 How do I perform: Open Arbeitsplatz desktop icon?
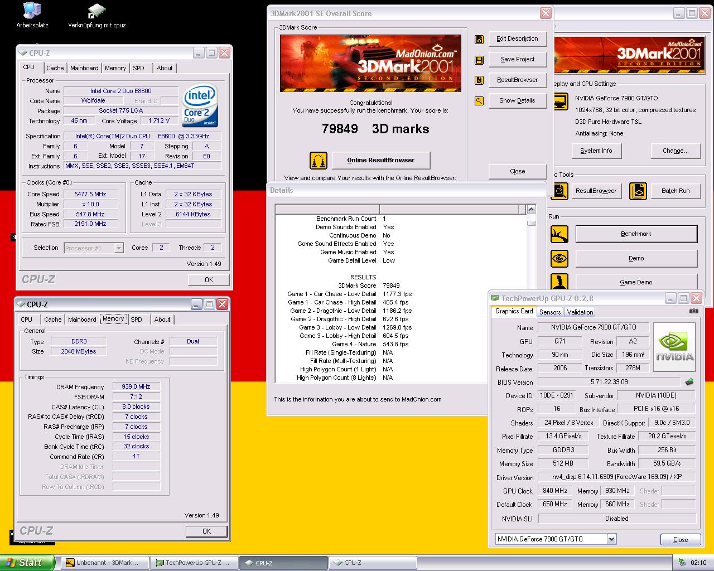tap(32, 15)
